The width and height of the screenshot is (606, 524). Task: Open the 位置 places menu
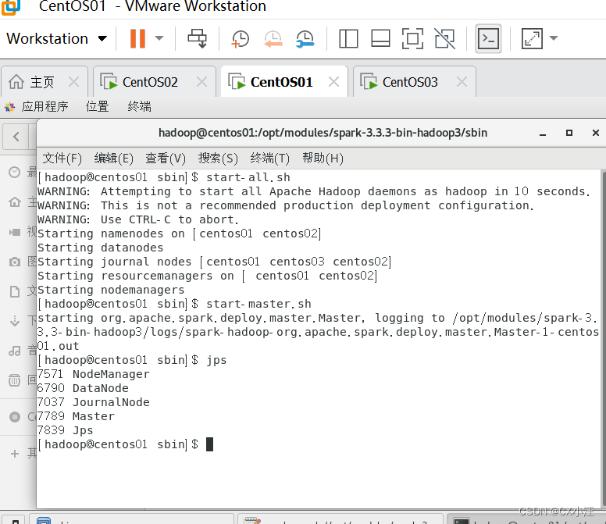click(97, 106)
